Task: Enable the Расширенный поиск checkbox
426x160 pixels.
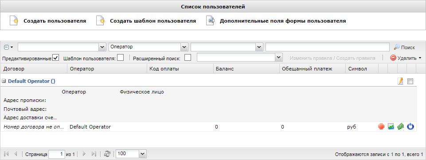Action: (188, 58)
